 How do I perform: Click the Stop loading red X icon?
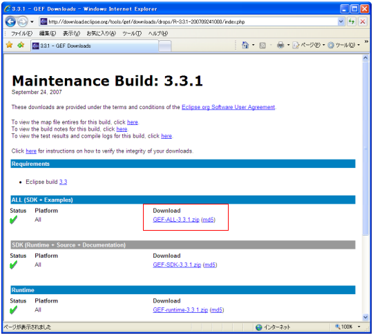click(x=363, y=21)
